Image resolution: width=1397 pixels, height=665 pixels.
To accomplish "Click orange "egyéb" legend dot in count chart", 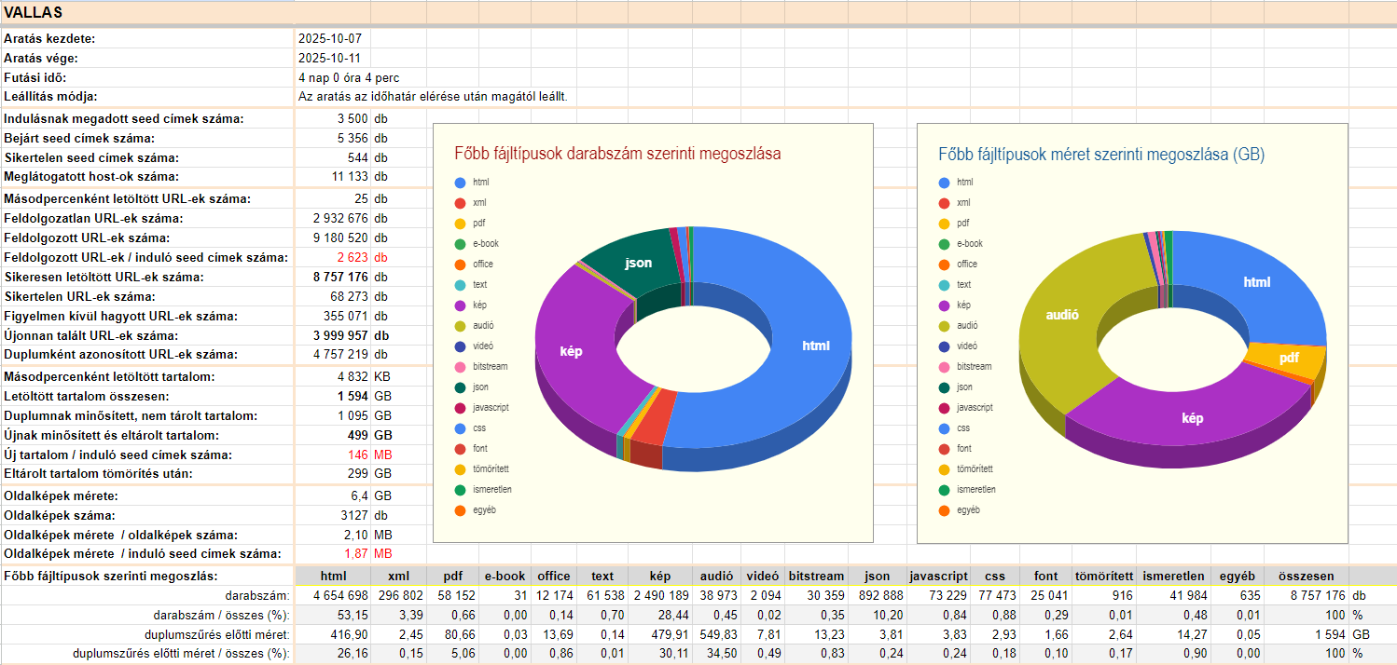I will (x=460, y=510).
